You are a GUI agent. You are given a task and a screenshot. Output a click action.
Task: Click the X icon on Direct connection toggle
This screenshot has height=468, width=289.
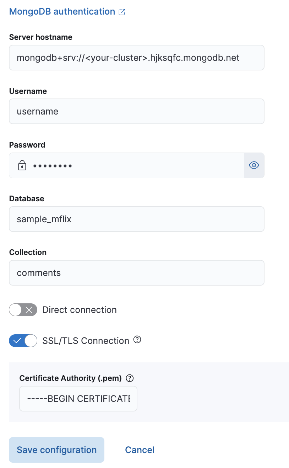click(29, 310)
